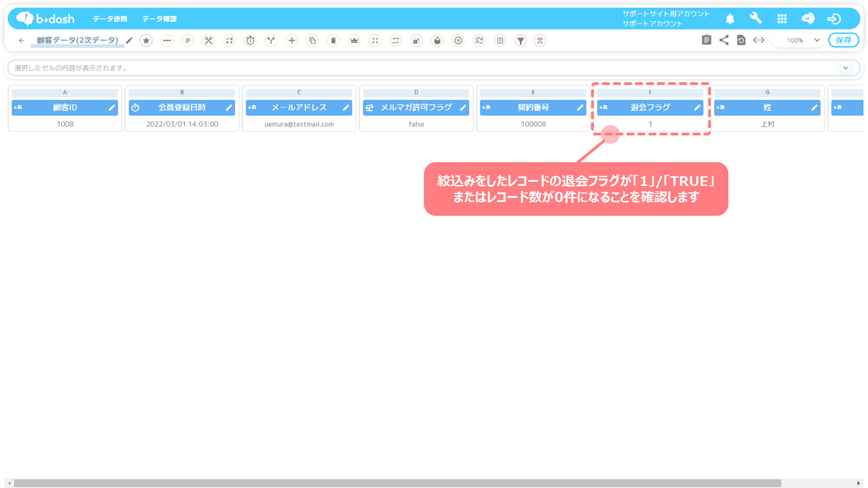Edit the 退会フラグ column with the pencil
868x488 pixels.
coord(697,107)
